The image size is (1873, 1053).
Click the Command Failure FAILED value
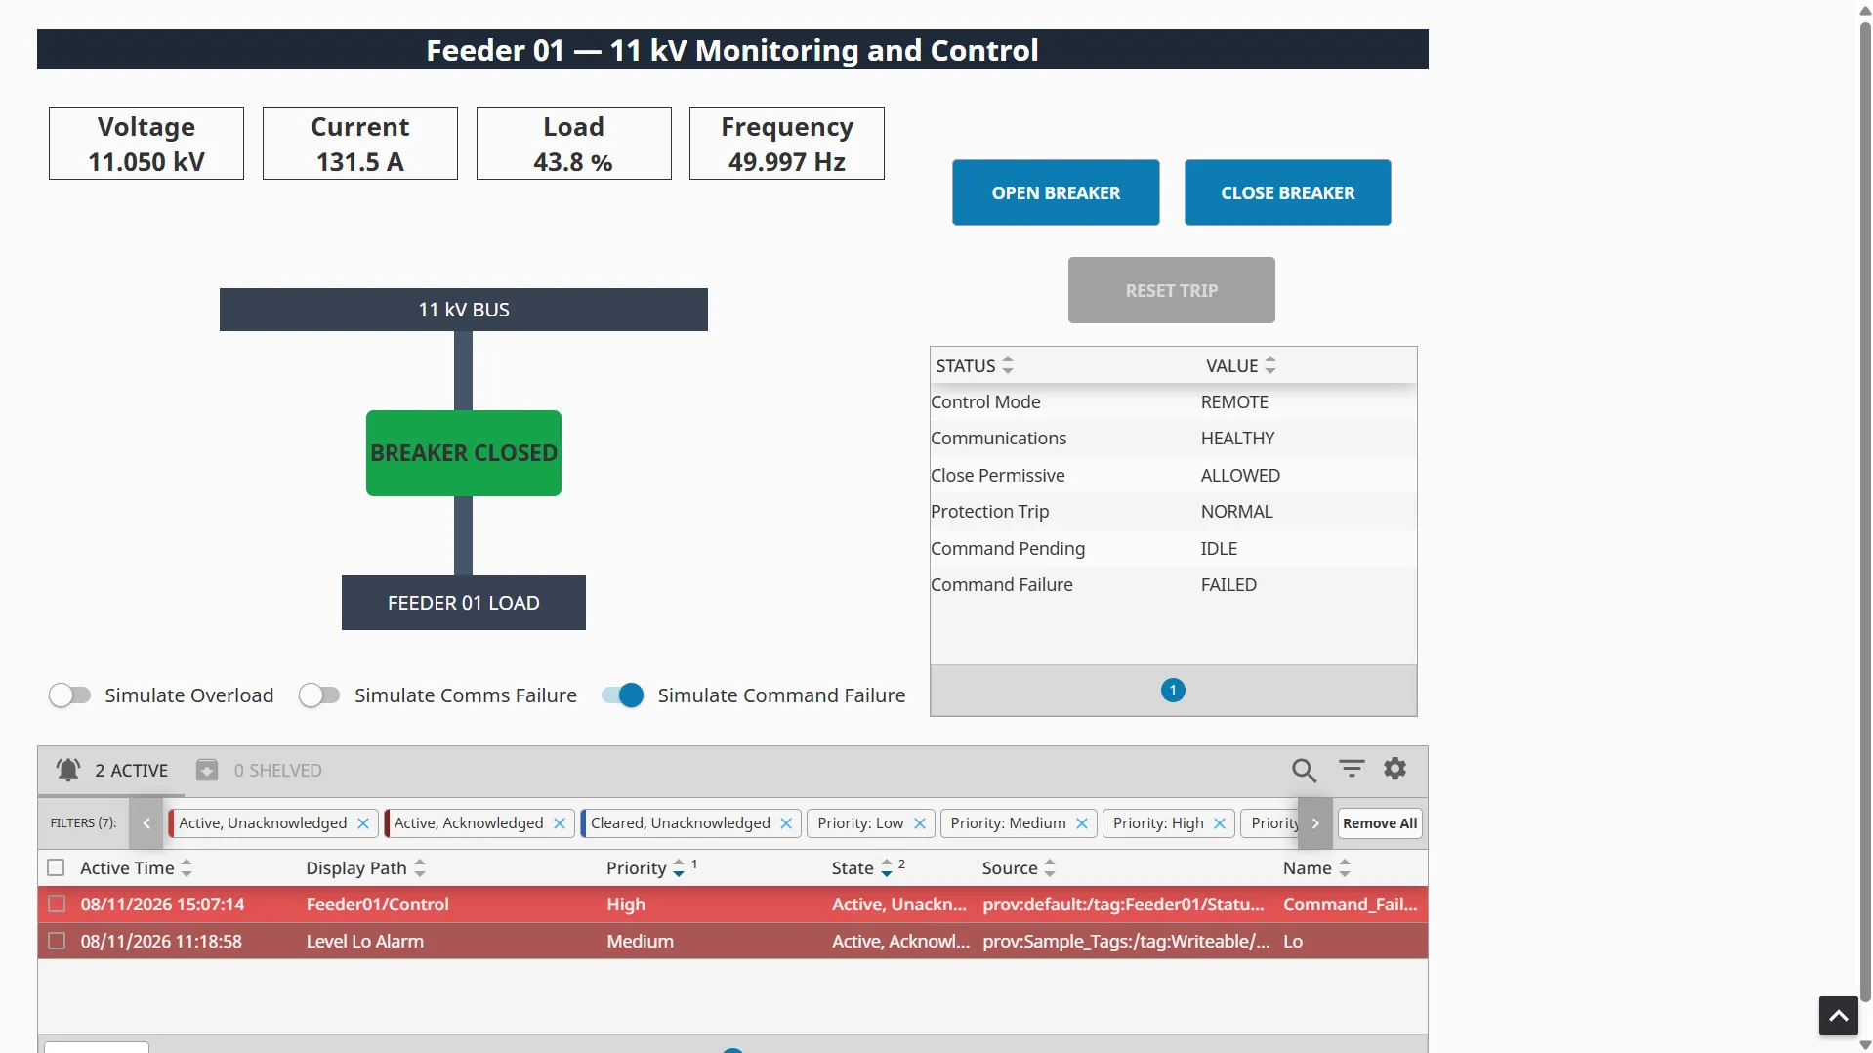coord(1228,585)
